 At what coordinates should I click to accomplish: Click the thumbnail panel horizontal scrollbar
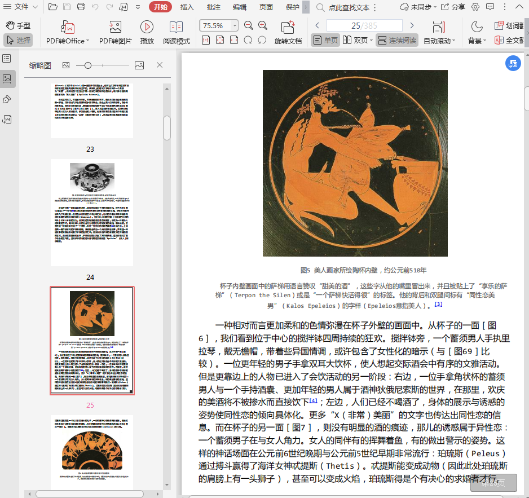point(90,493)
